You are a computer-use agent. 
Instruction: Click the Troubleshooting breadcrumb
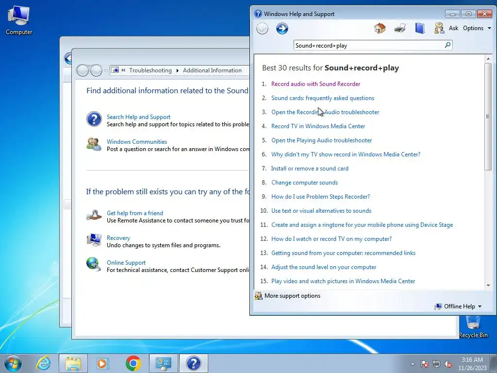pos(150,70)
